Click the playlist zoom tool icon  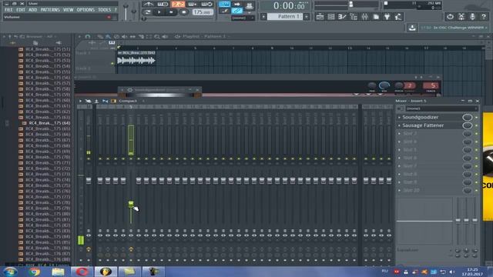(157, 37)
